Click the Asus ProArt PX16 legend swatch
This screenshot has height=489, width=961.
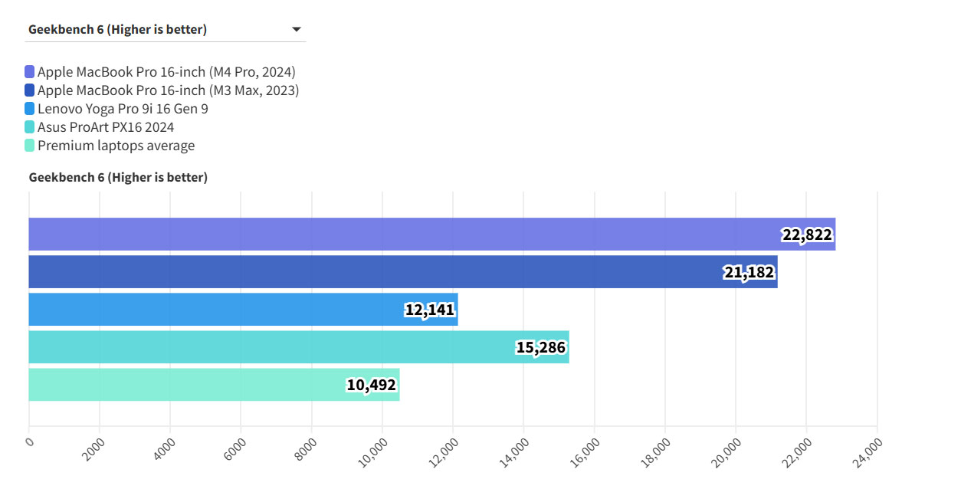(30, 127)
